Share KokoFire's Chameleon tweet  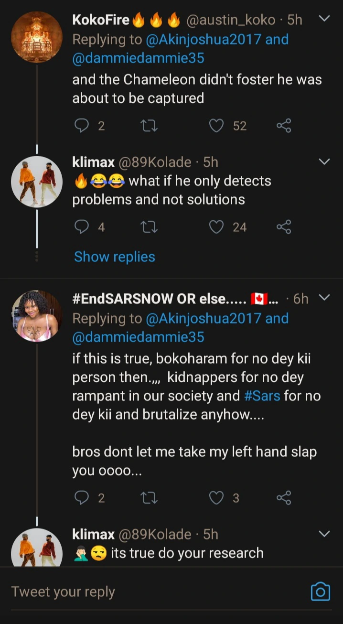[x=284, y=126]
